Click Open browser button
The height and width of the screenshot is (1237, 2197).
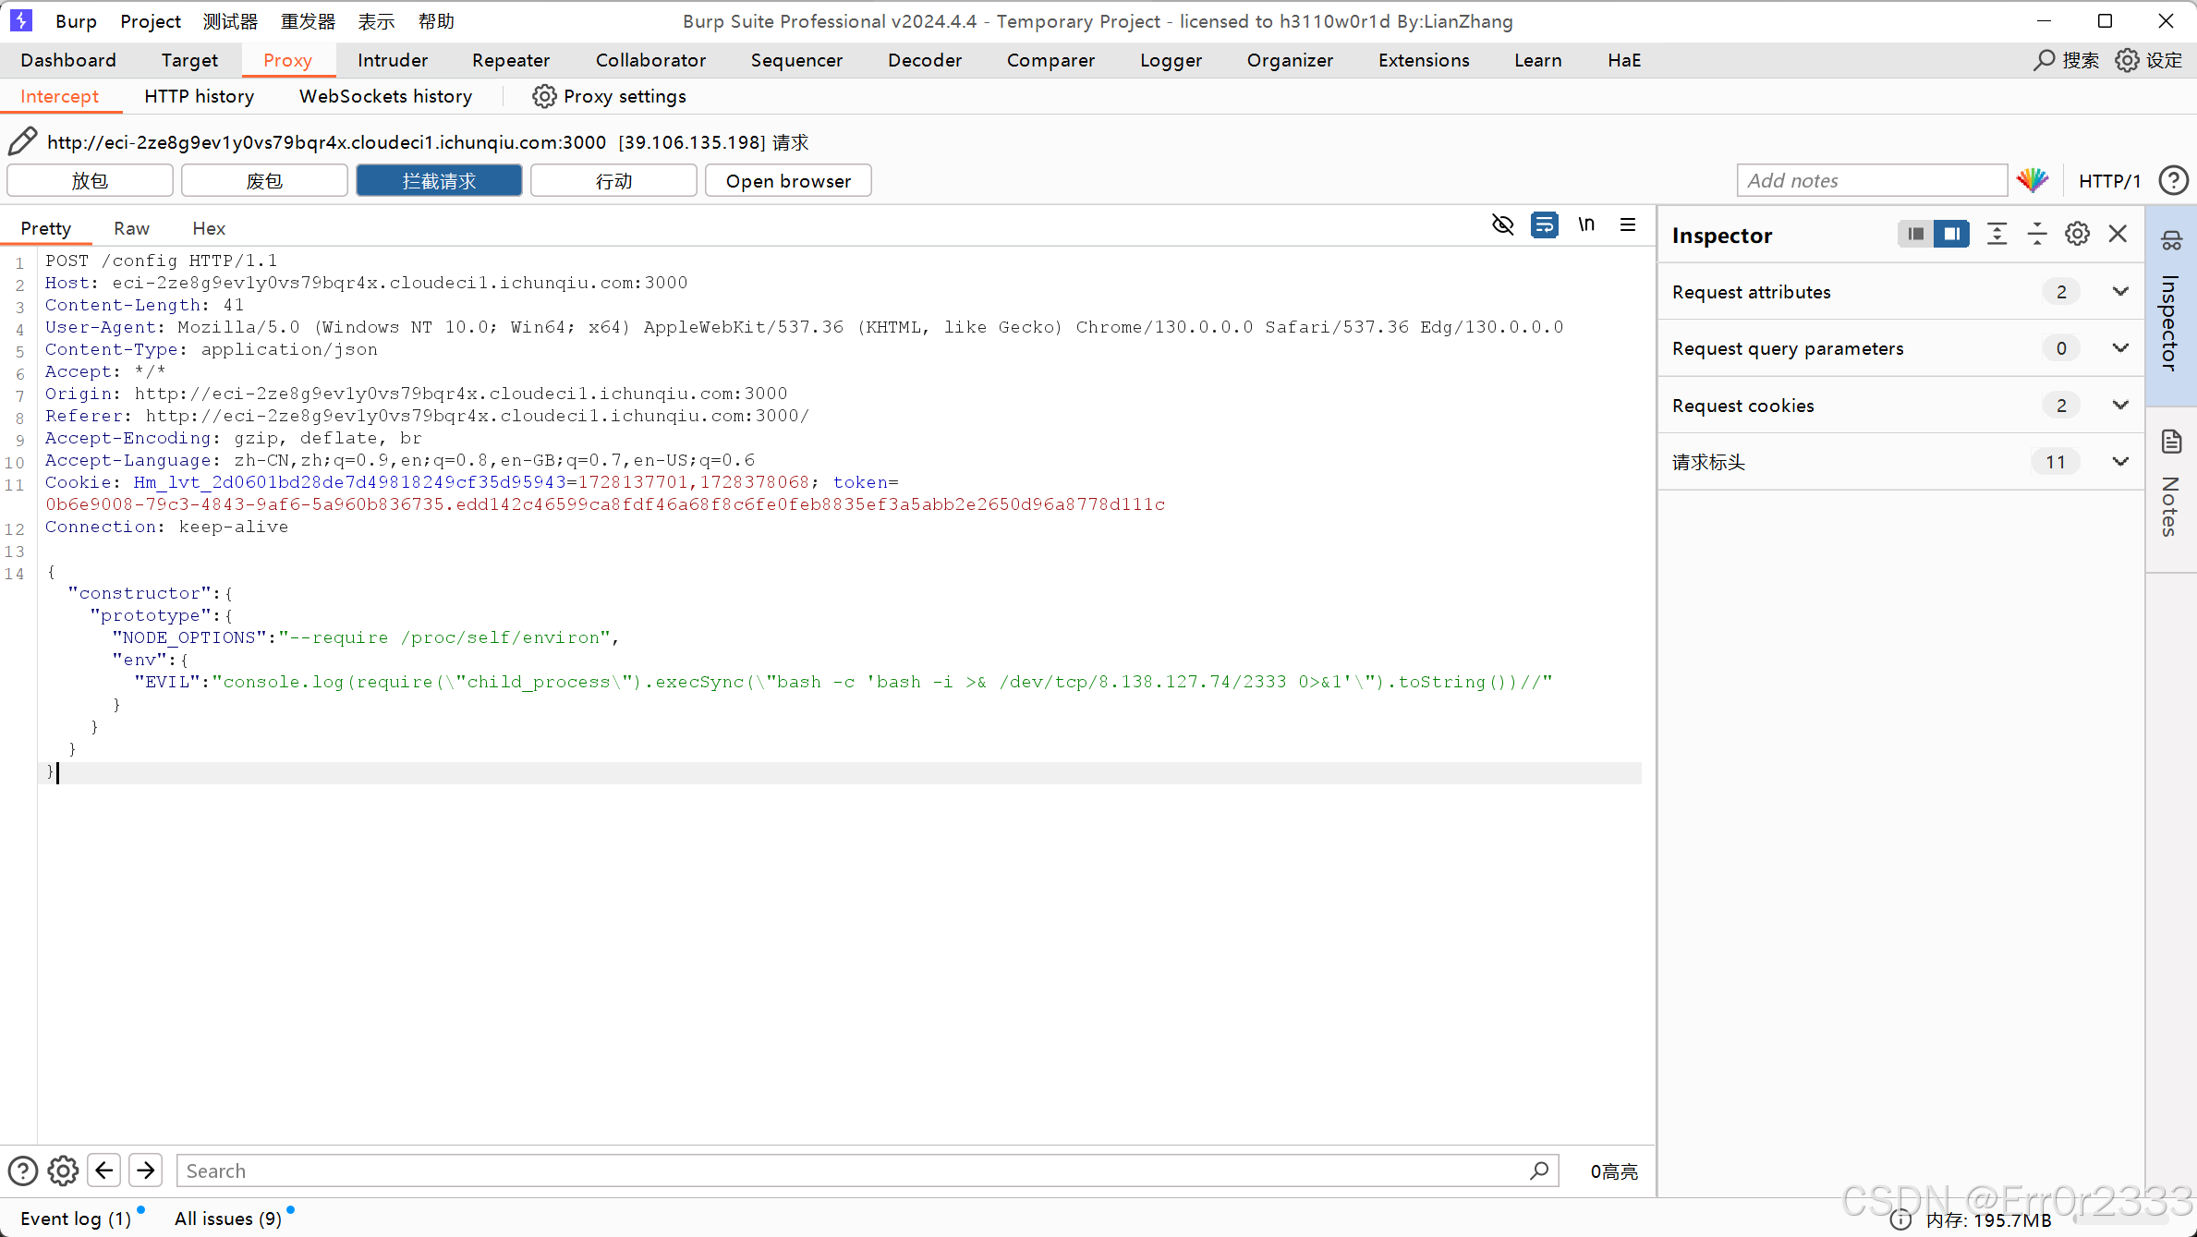tap(787, 181)
